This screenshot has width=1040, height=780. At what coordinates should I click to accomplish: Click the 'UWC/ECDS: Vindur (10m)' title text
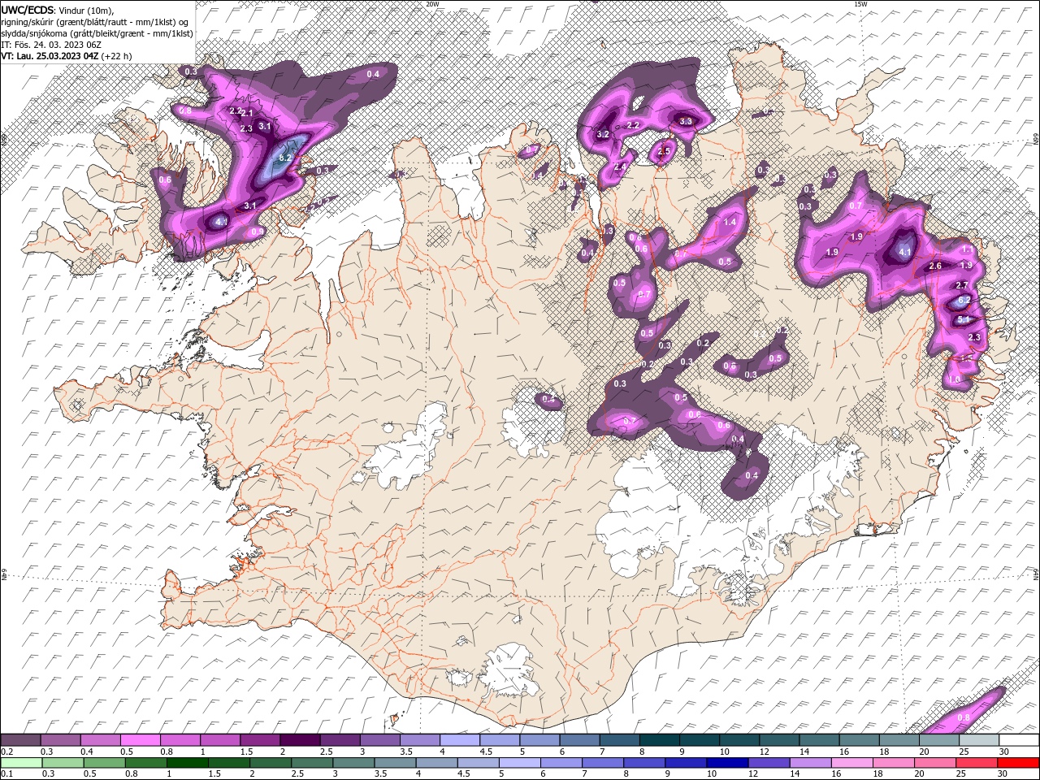[58, 10]
